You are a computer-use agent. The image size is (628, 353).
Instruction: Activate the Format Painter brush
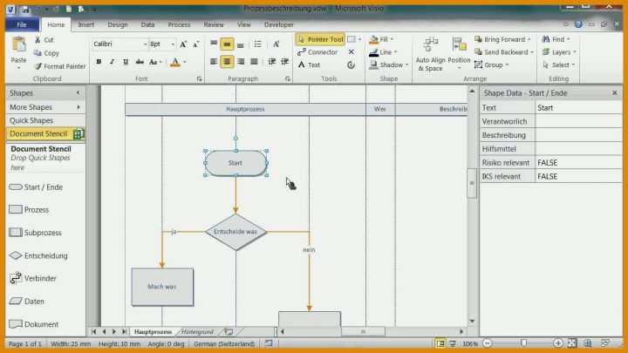coord(38,66)
